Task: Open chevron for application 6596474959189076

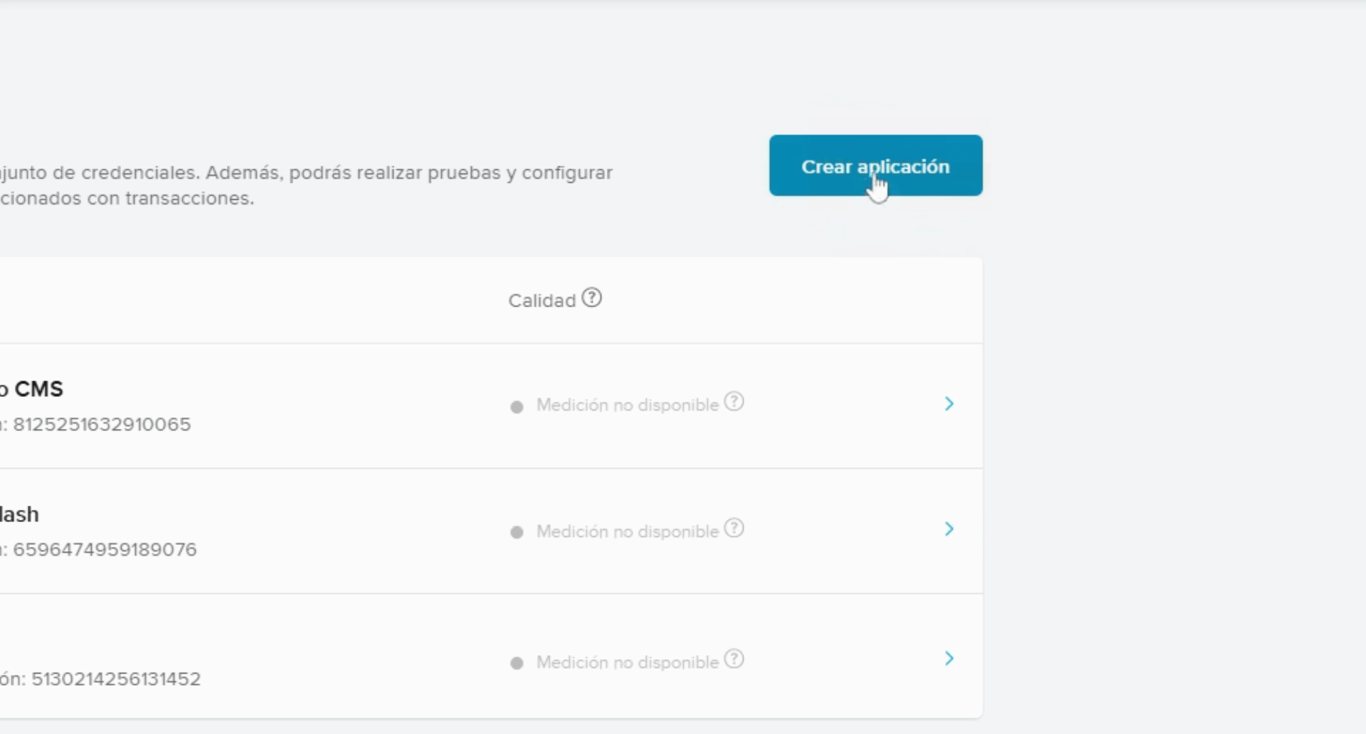Action: click(949, 529)
